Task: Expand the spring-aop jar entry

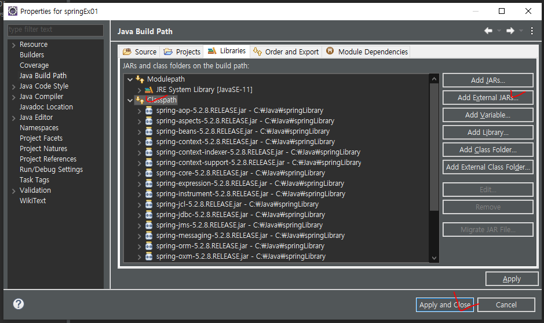Action: click(x=139, y=111)
